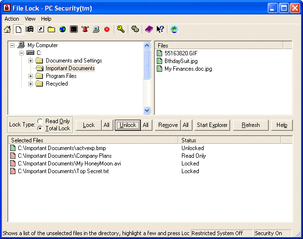Select My Finances.doc.jpg in Files list
Image resolution: width=303 pixels, height=239 pixels.
188,69
